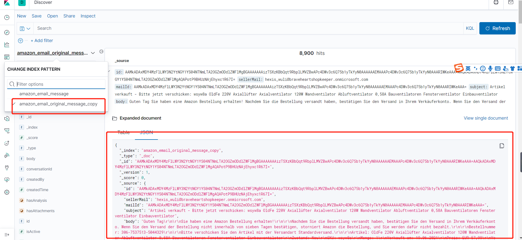Screen dimensions: 522x240
Task: Click the Discover breadcrumb title
Action: [x=43, y=2]
